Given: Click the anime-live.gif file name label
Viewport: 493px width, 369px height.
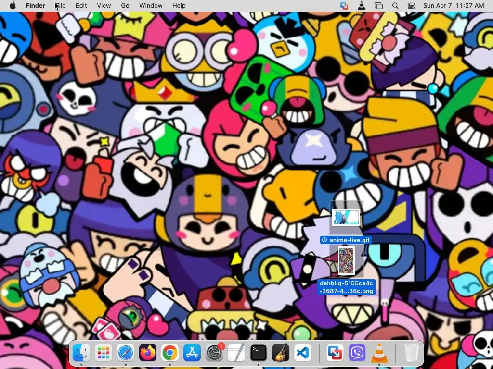Looking at the screenshot, I should (346, 240).
